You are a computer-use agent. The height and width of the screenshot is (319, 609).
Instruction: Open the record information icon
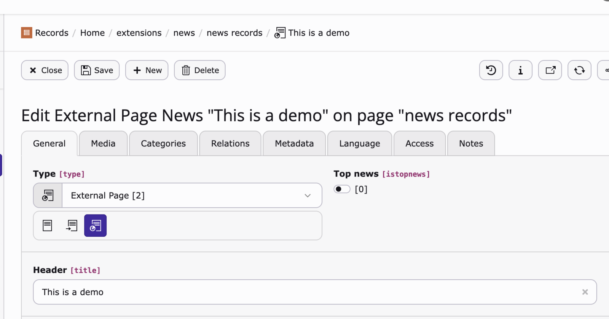click(x=520, y=70)
